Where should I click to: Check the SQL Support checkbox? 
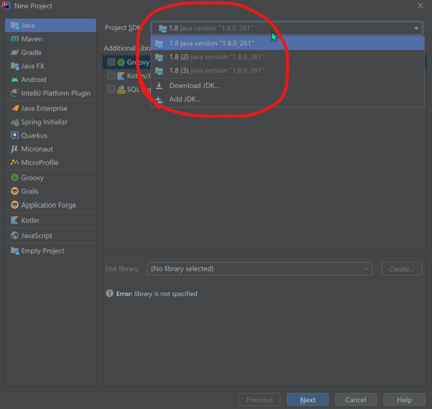tap(111, 89)
